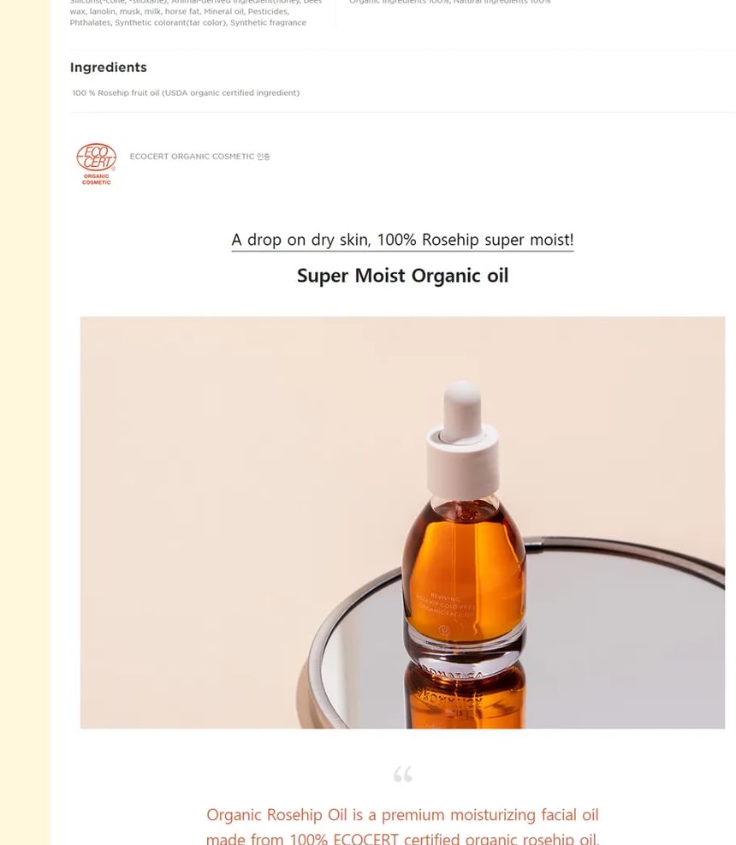Click the Synthetic colorant and fragrance free-from text
The height and width of the screenshot is (845, 736).
point(188,22)
